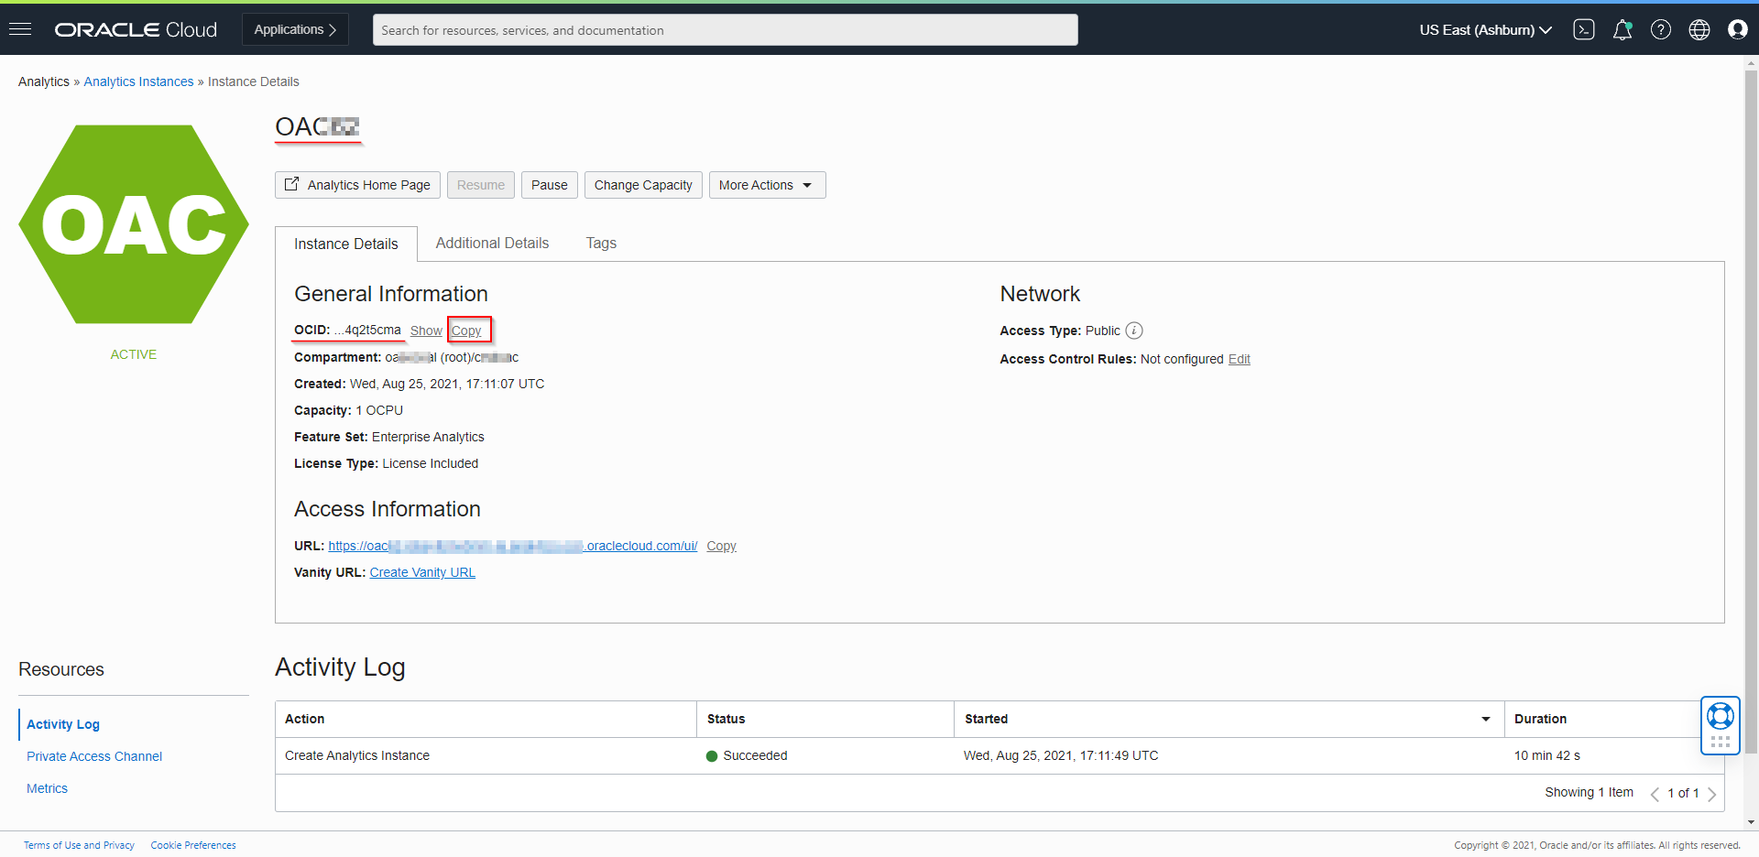Open the More Actions dropdown
The height and width of the screenshot is (857, 1759).
coord(767,185)
